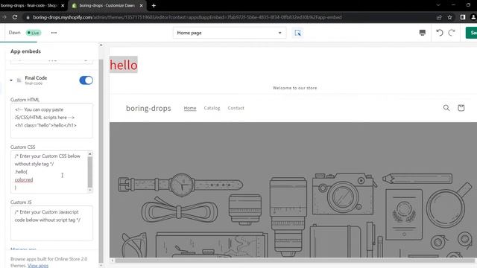Viewport: 477px width, 268px height.
Task: Edit the Custom JS text field
Action: (x=51, y=223)
